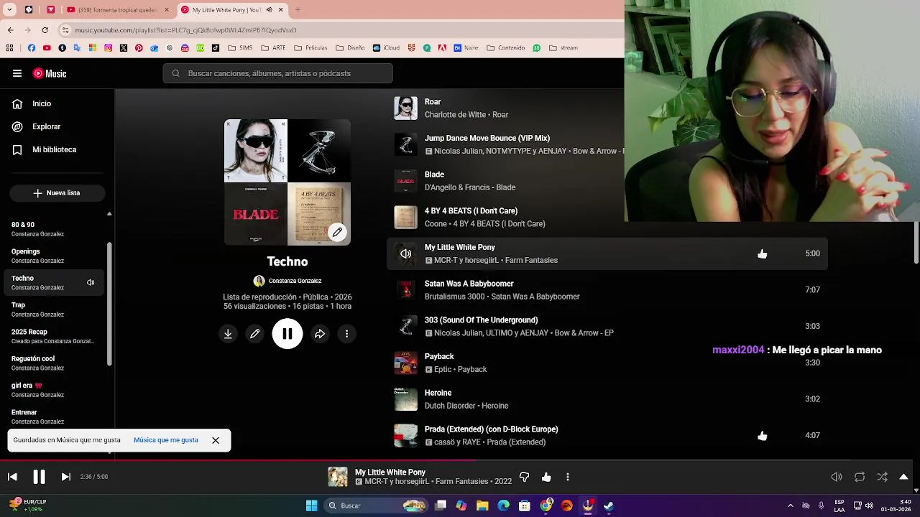Open the 2025 Recap playlist
This screenshot has width=920, height=517.
pyautogui.click(x=54, y=336)
